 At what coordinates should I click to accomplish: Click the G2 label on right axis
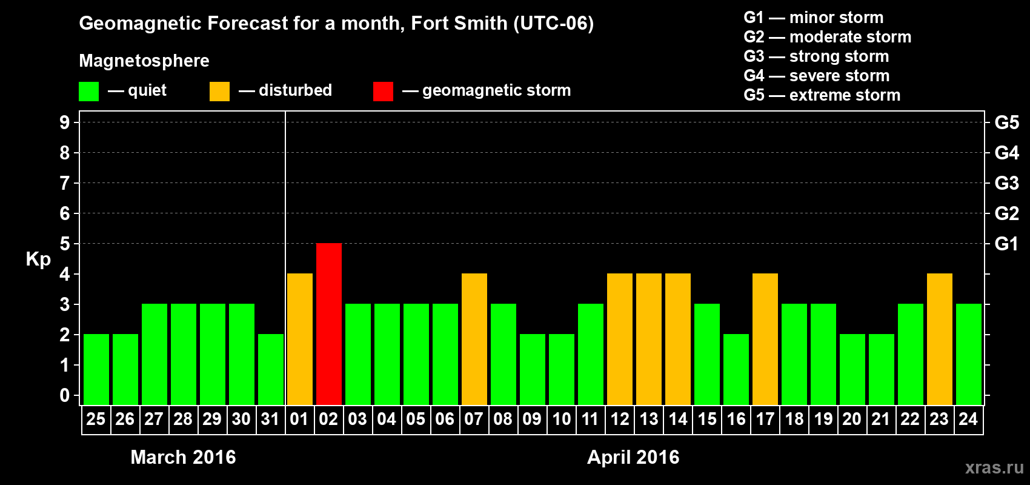pos(1006,213)
